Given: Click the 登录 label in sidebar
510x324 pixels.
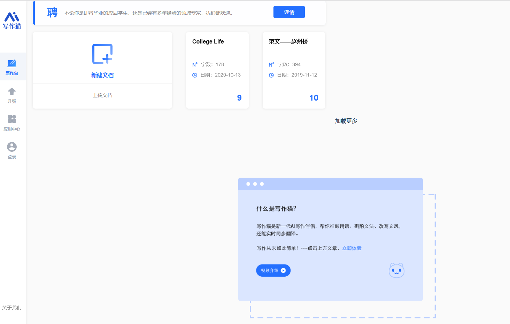Looking at the screenshot, I should click(x=12, y=157).
